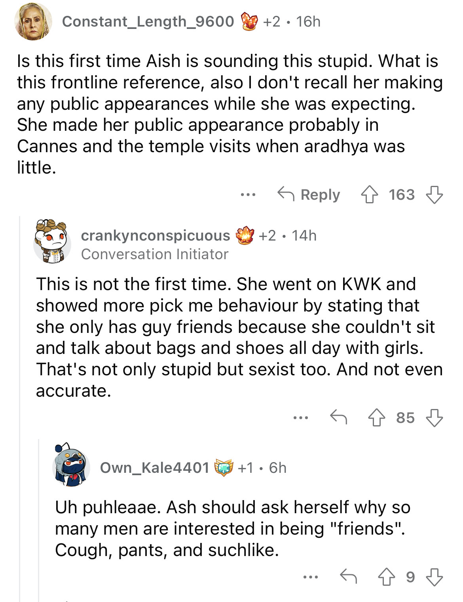Screen dimensions: 463x602
Task: Downvote crankynconspicuous's comment with 85 votes
Action: [434, 418]
